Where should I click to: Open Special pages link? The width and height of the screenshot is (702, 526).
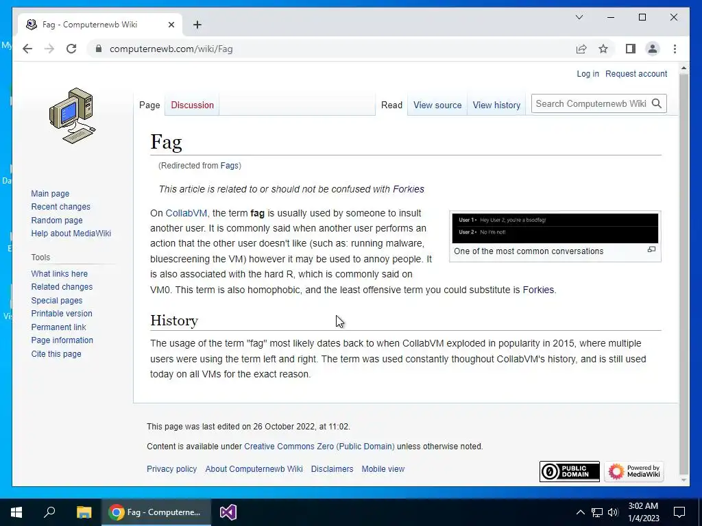56,301
